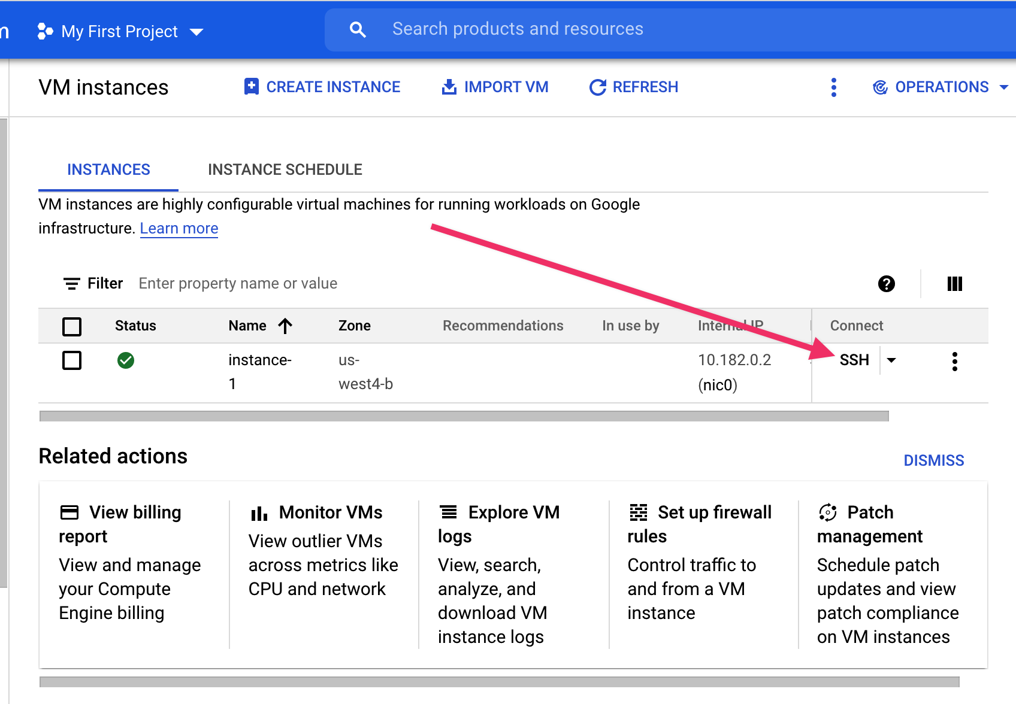This screenshot has width=1016, height=704.
Task: Click the table help question mark icon
Action: coord(886,284)
